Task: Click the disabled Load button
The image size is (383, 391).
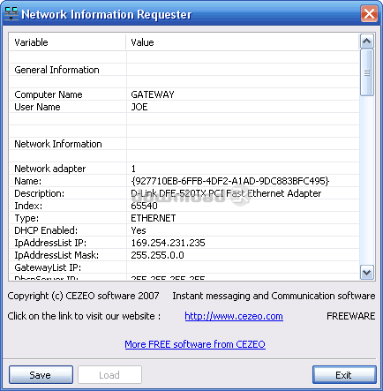Action: click(x=109, y=375)
